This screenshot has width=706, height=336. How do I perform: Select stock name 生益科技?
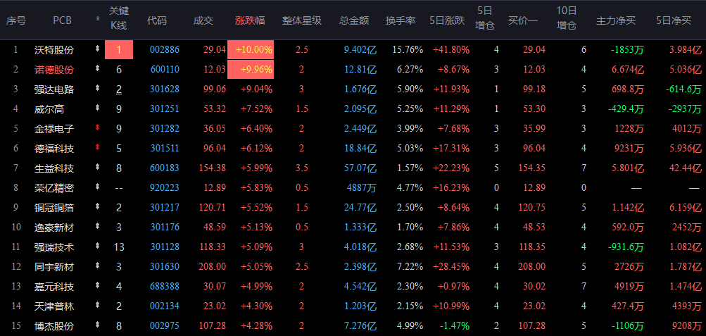(x=54, y=168)
